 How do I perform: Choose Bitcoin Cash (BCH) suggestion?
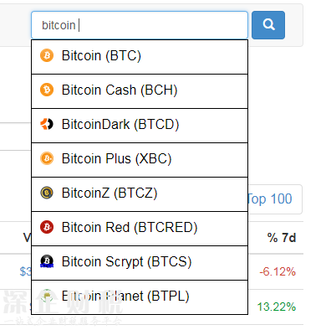[x=140, y=91]
